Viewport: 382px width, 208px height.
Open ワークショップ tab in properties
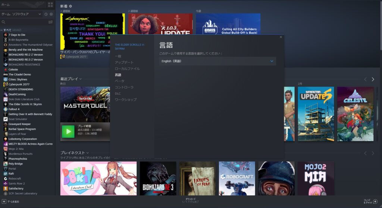click(x=125, y=100)
